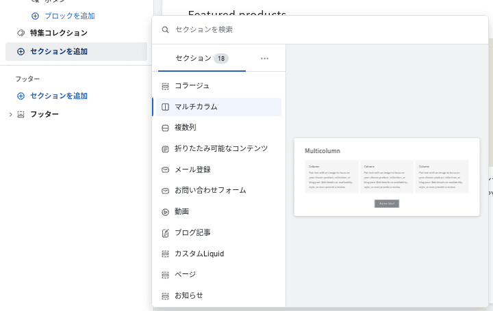The width and height of the screenshot is (493, 311).
Task: Click the お問い合わせフォーム envelope icon
Action: tap(165, 191)
